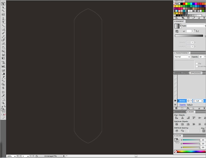Select the Artboard tool
Image resolution: width=206 pixels, height=158 pixels.
tap(3, 92)
